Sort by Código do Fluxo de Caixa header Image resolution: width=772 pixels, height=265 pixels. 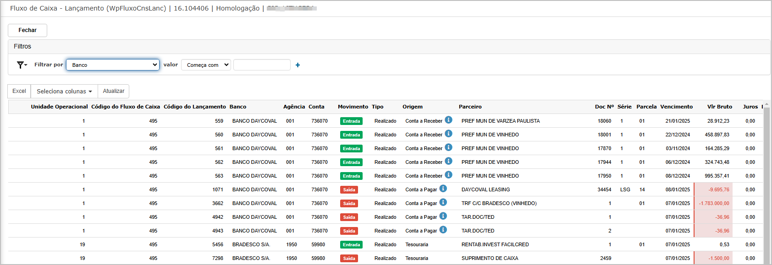[x=126, y=107]
